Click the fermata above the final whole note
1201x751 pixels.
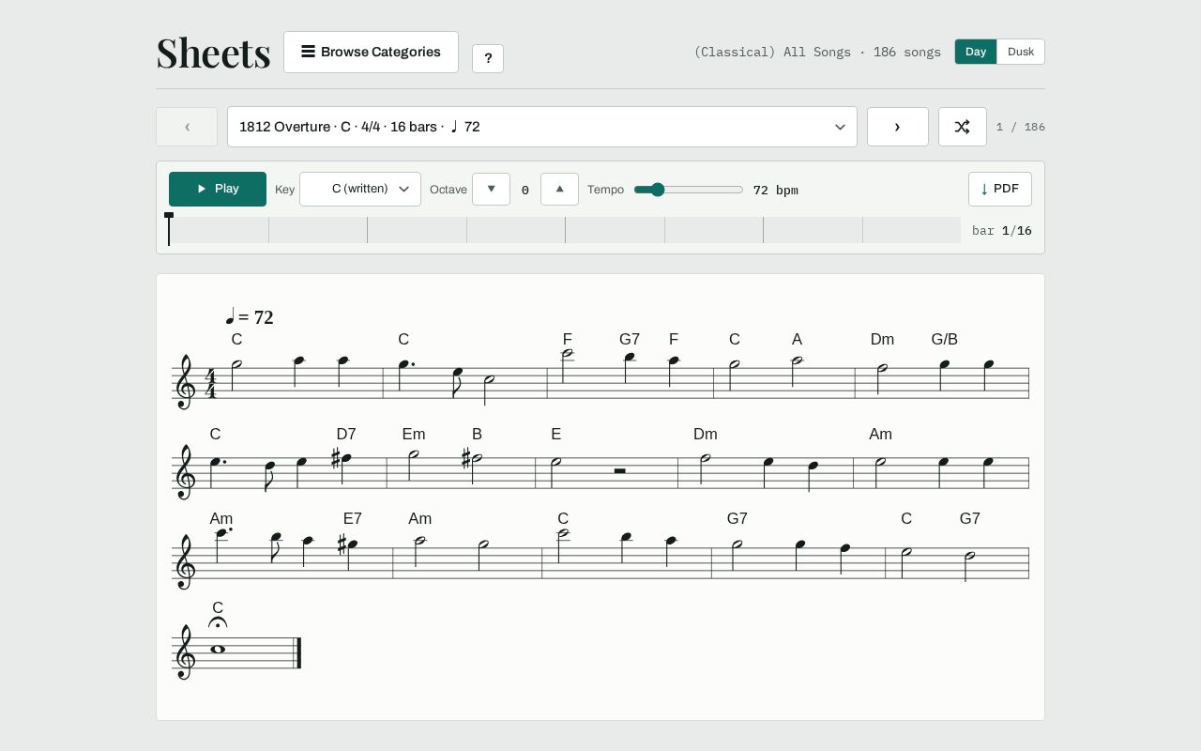218,622
